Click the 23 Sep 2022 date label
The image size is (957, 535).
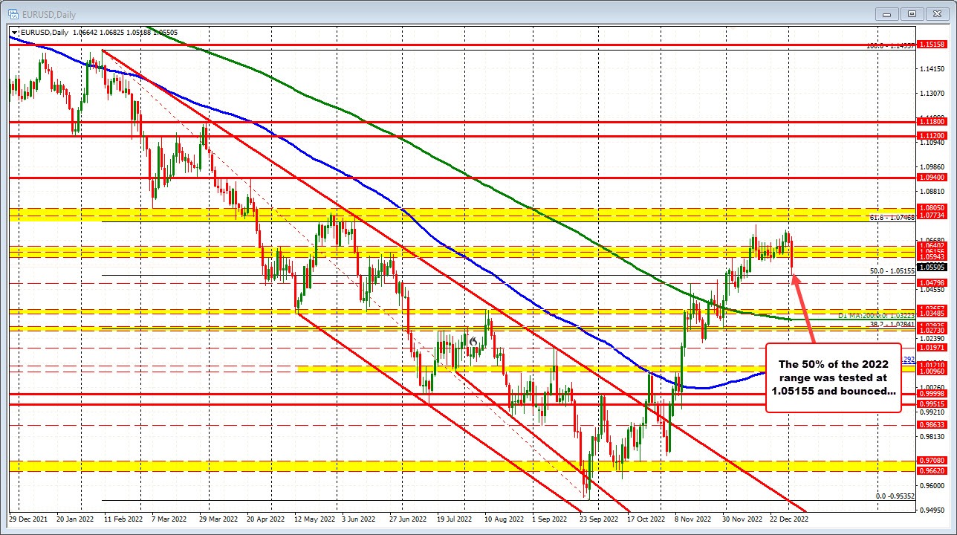[x=597, y=519]
